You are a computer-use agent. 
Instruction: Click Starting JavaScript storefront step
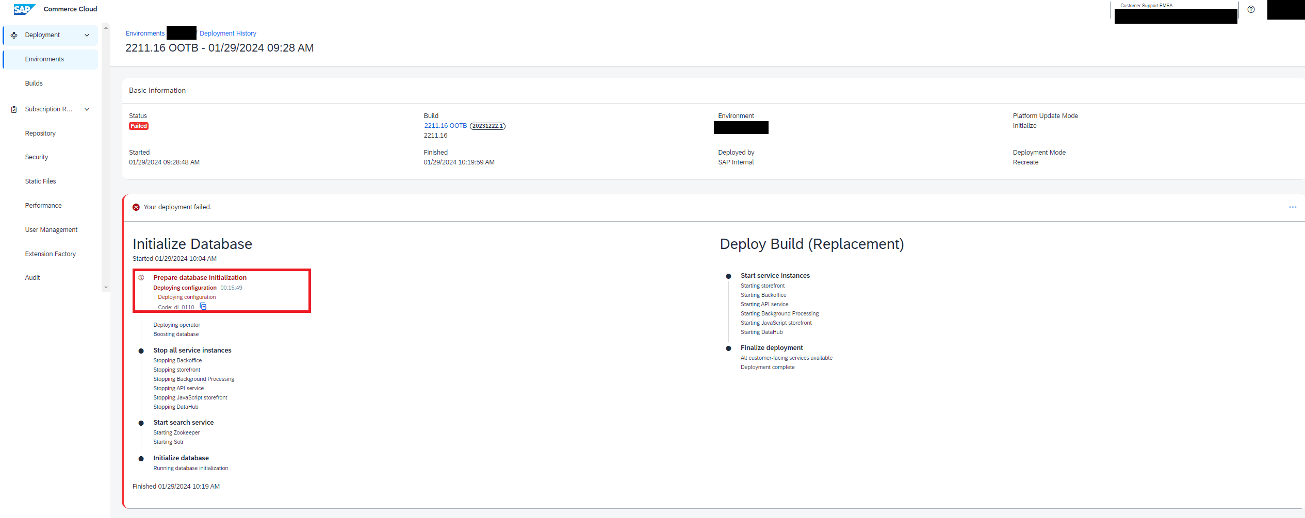pos(776,323)
